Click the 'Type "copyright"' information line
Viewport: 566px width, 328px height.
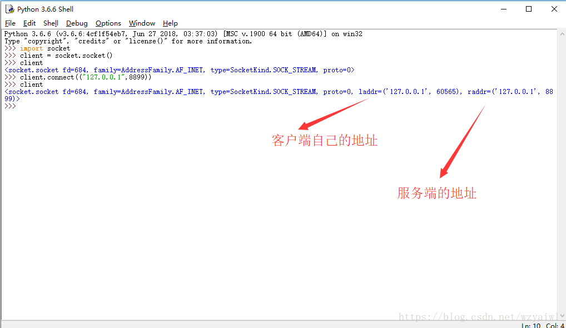(x=128, y=41)
